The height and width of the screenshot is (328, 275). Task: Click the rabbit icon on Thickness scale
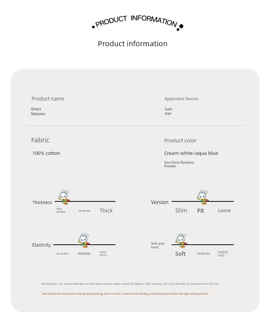[64, 197]
